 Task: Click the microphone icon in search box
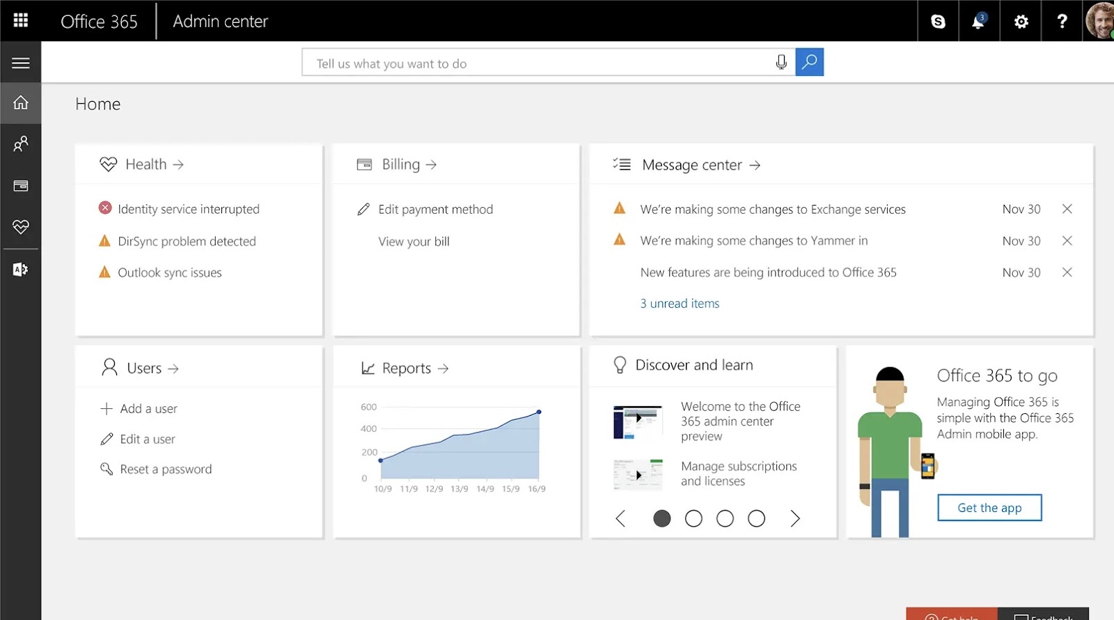[781, 63]
